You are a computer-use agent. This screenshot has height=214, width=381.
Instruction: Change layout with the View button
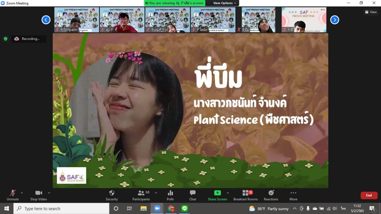point(371,12)
